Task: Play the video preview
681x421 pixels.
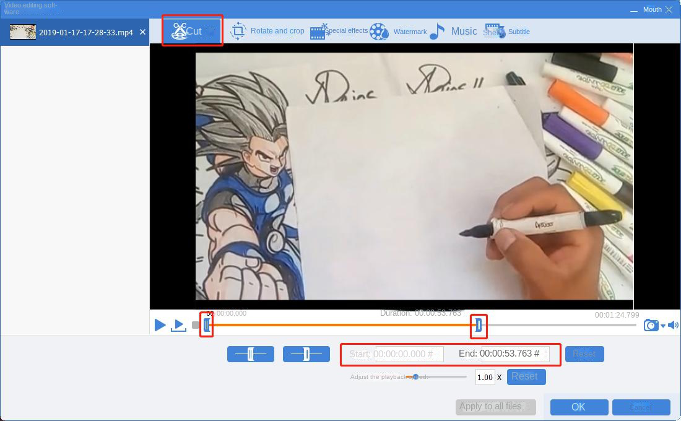Action: pos(160,325)
